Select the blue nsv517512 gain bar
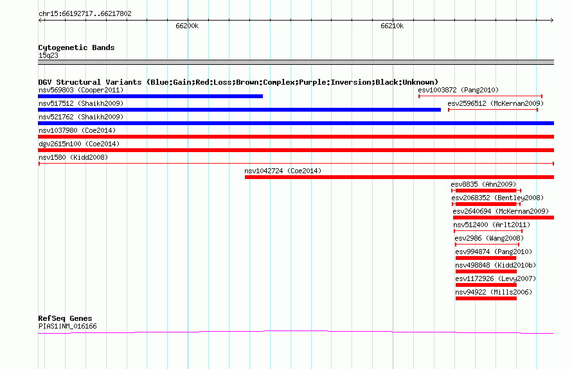Image resolution: width=572 pixels, height=369 pixels. (239, 110)
